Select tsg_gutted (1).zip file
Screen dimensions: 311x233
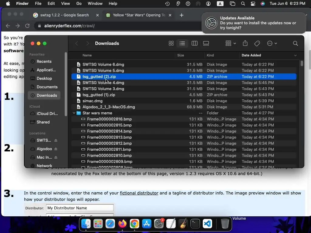184,95
